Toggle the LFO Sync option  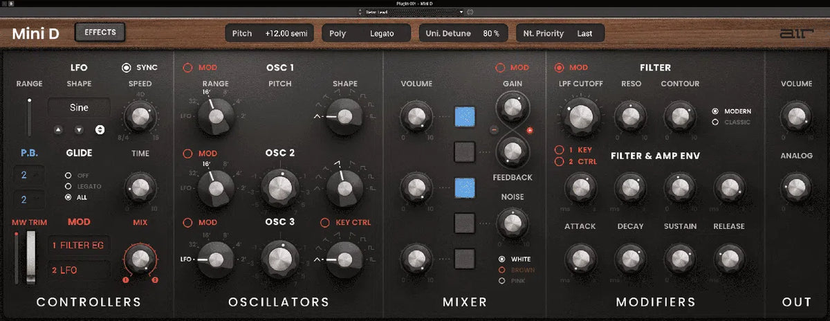127,68
